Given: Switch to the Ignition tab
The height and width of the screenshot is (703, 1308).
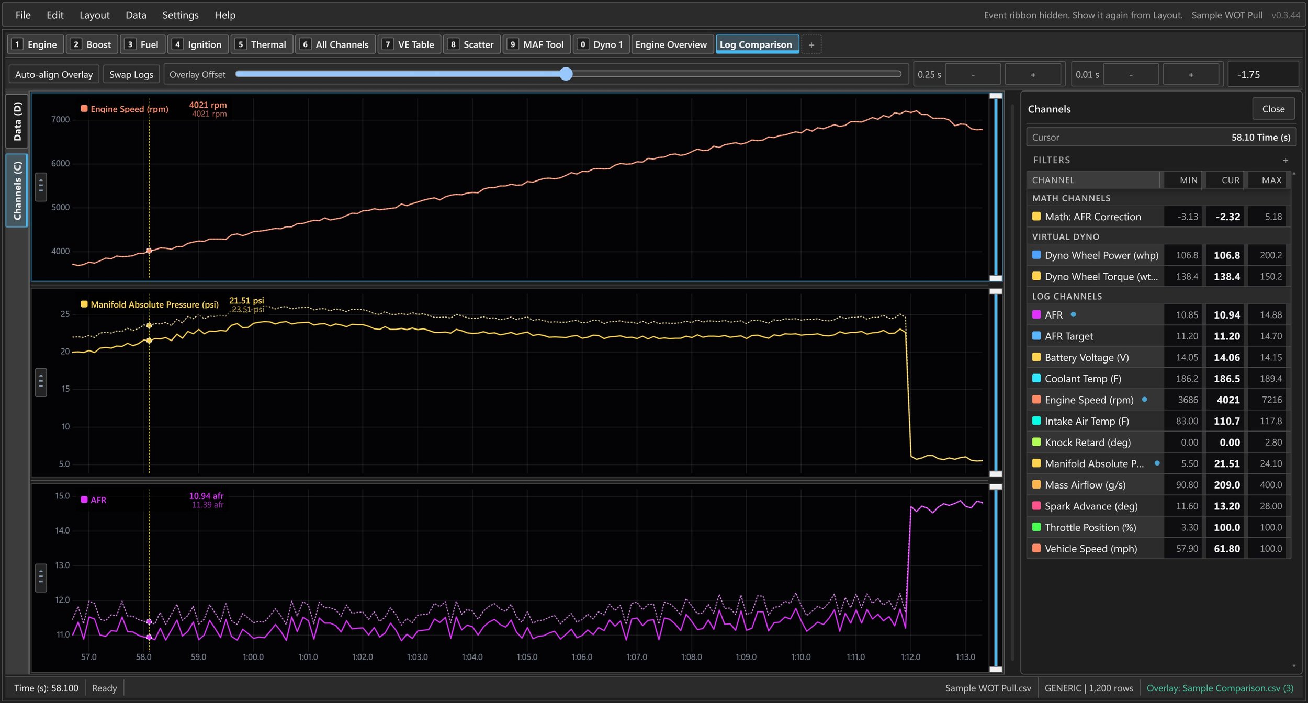Looking at the screenshot, I should pos(198,44).
